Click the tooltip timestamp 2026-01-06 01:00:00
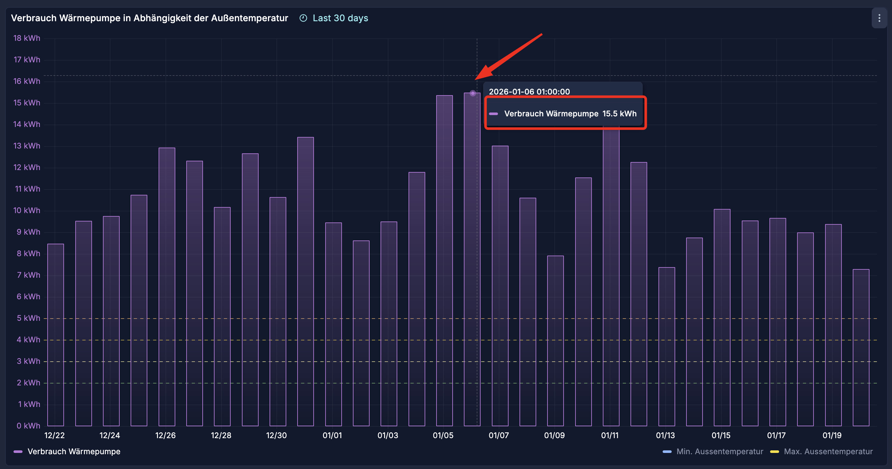Image resolution: width=892 pixels, height=469 pixels. (529, 92)
